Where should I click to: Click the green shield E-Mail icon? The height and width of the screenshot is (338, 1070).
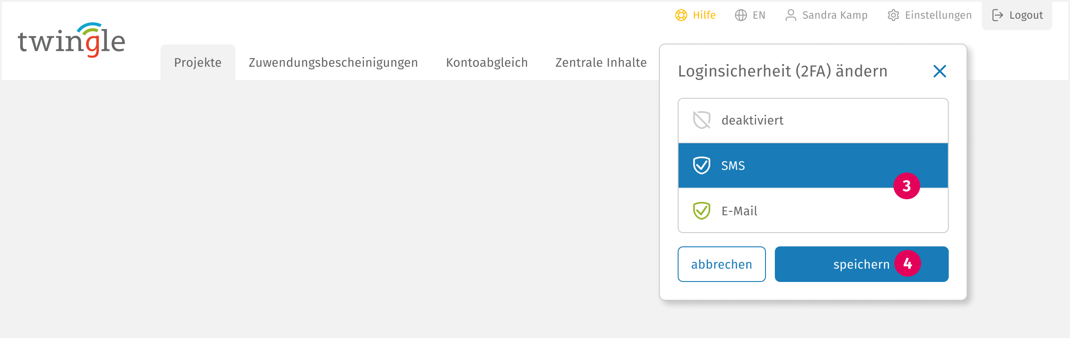[x=702, y=211]
